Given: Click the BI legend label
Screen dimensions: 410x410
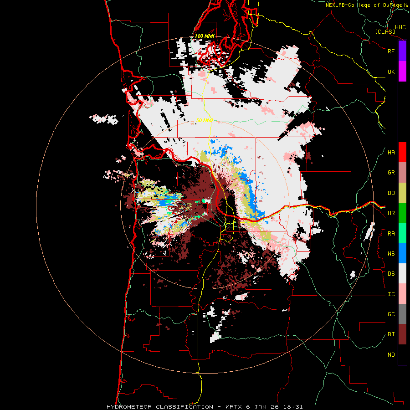Looking at the screenshot, I should [x=391, y=334].
